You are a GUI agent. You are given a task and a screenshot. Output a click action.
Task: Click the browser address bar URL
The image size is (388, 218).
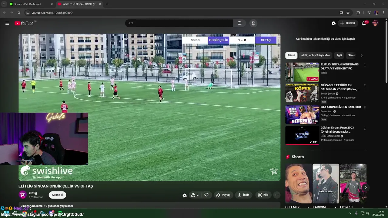(x=52, y=13)
